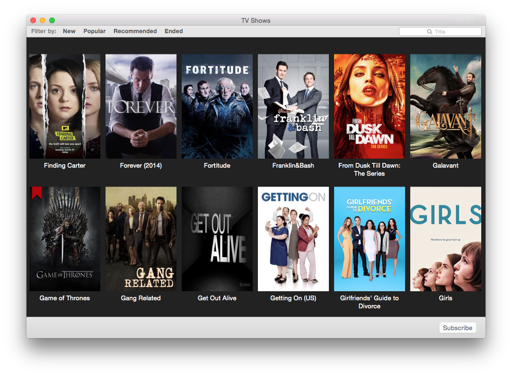Image resolution: width=512 pixels, height=376 pixels.
Task: Select the Franklin&Bash poster
Action: [x=293, y=106]
